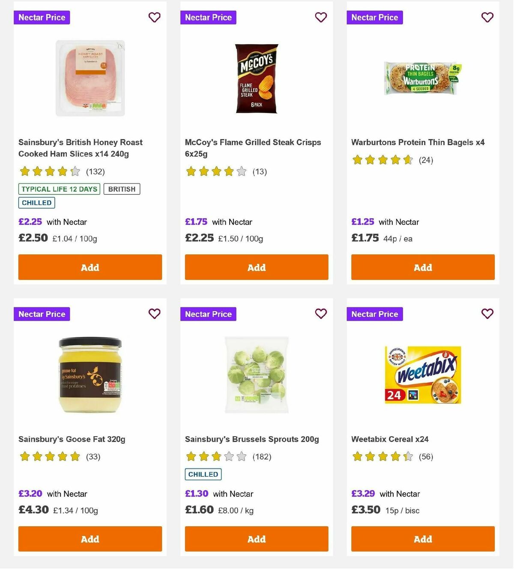This screenshot has height=569, width=514.
Task: Click the Nectar Price badge on ham slices
Action: pyautogui.click(x=42, y=18)
